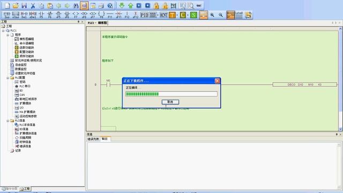The width and height of the screenshot is (343, 193).
Task: Insert horizontal line F11
Action: pos(110,15)
